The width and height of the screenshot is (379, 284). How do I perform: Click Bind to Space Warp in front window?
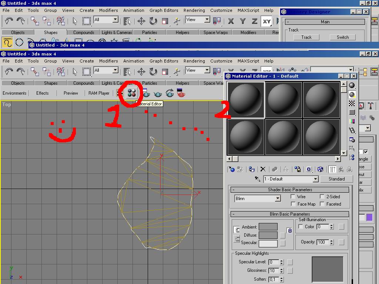60,72
